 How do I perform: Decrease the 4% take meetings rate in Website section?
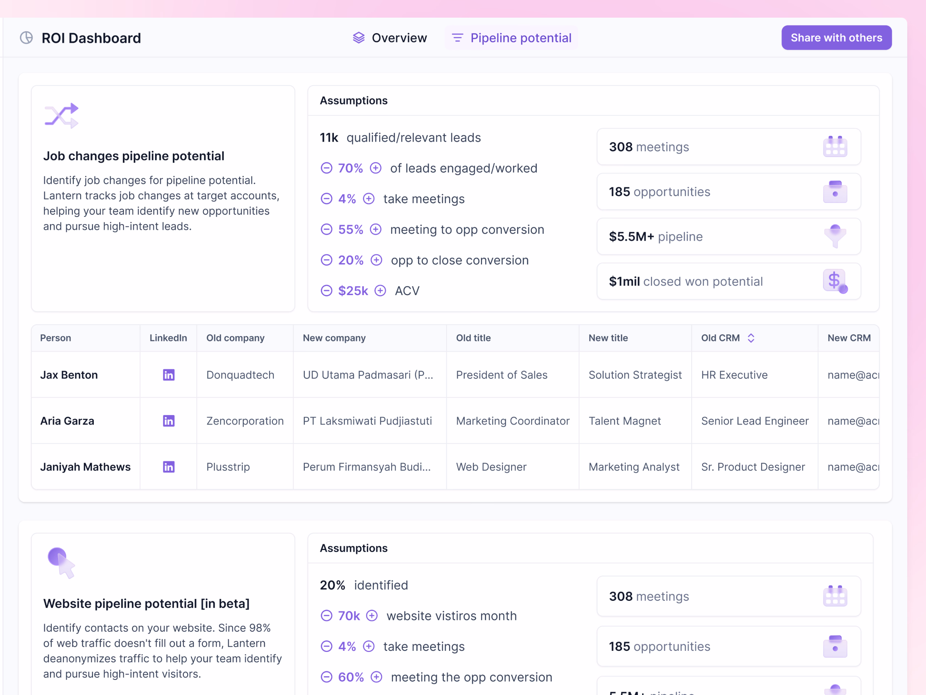click(x=327, y=646)
